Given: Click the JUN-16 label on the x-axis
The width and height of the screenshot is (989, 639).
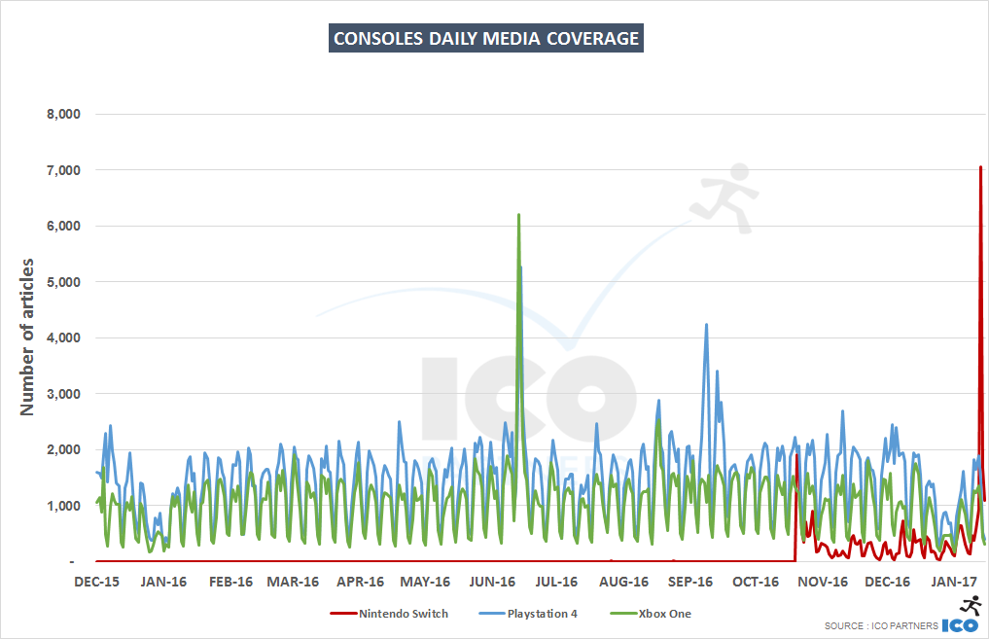Looking at the screenshot, I should click(x=492, y=583).
